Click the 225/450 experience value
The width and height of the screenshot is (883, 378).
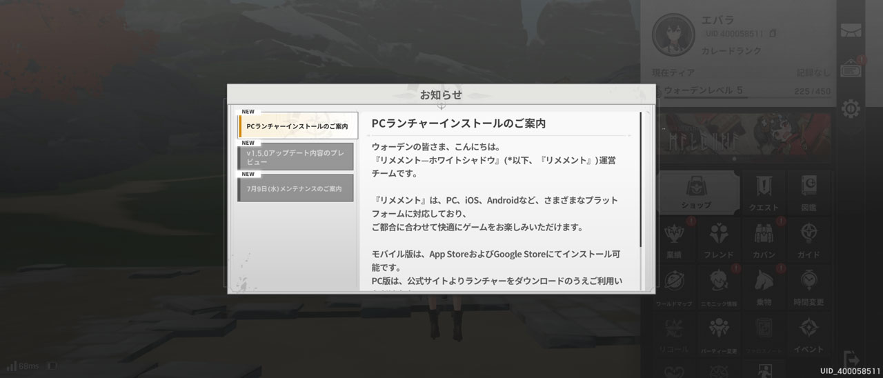point(813,91)
